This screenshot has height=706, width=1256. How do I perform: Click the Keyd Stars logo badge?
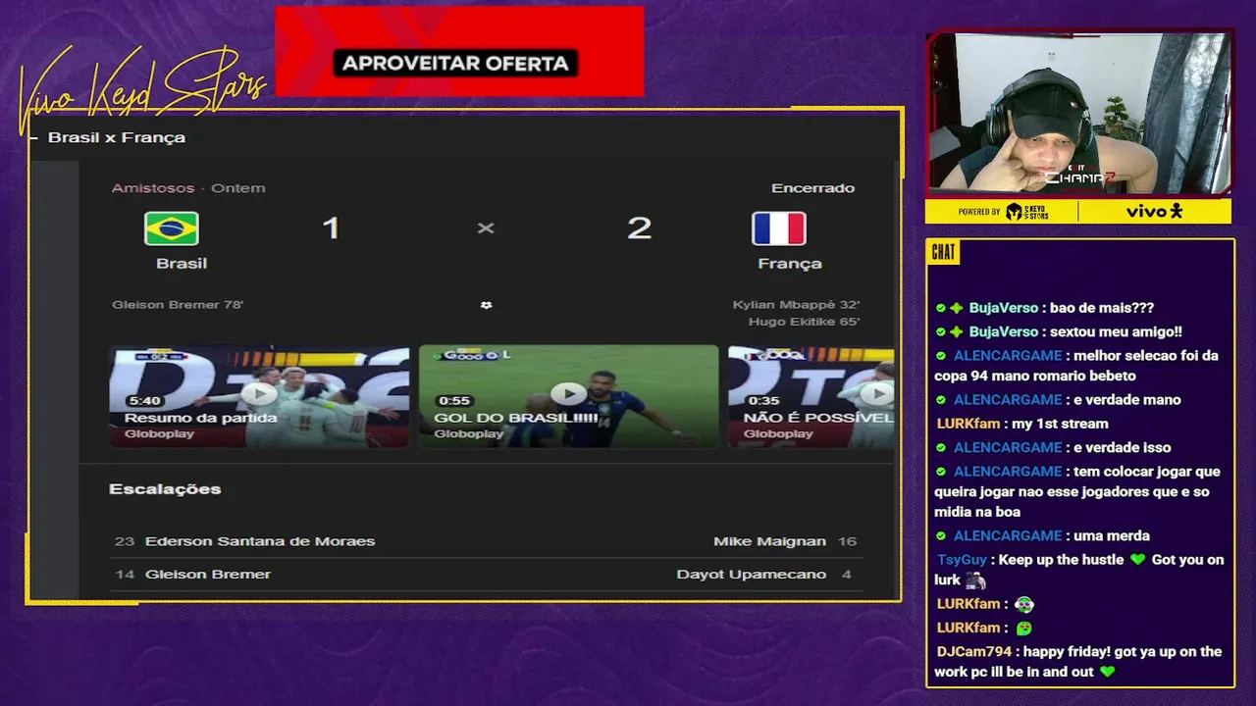[x=1026, y=211]
